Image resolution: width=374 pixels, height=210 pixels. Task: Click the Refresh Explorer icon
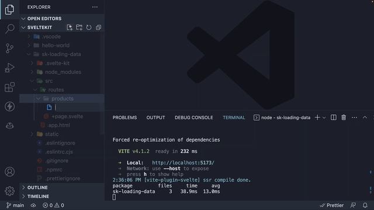[x=89, y=27]
